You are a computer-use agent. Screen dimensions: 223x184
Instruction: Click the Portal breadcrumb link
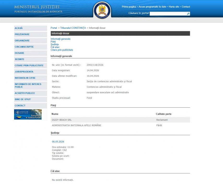tap(54, 28)
